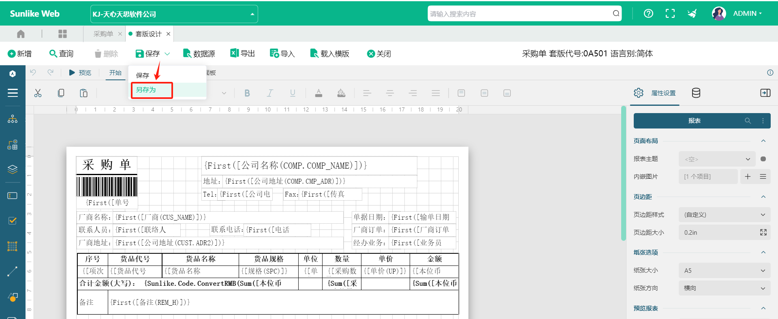The height and width of the screenshot is (319, 778).
Task: Expand margin size individual sides icon
Action: coord(763,232)
